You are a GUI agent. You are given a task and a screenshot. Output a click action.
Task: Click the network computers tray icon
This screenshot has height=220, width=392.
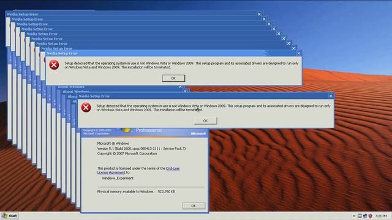coord(365,216)
